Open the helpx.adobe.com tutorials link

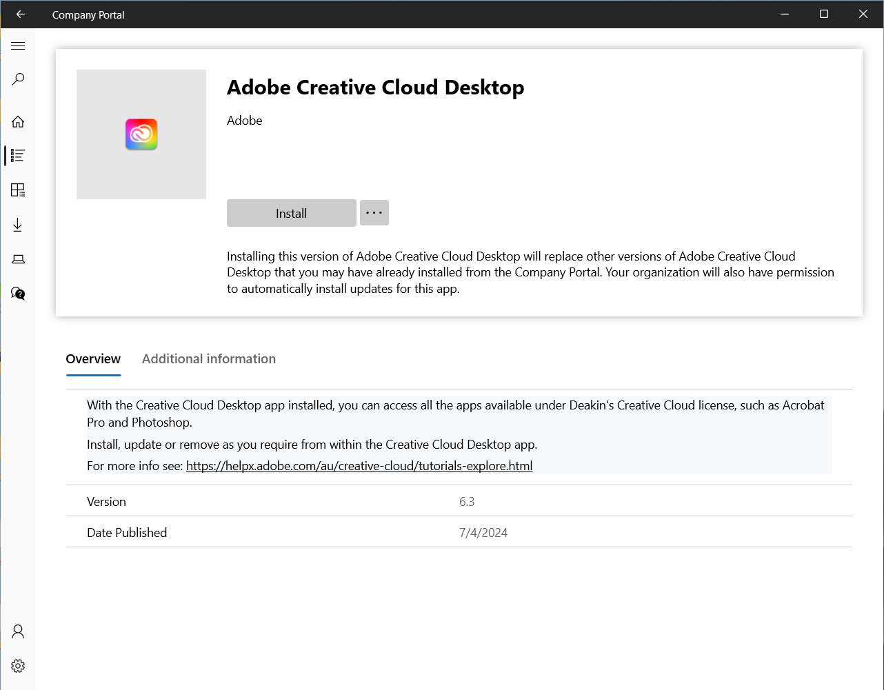[359, 466]
